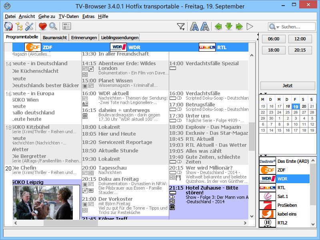Open Planet Wissen program at 15:00
Image resolution: width=320 pixels, height=240 pixels.
pos(125,83)
